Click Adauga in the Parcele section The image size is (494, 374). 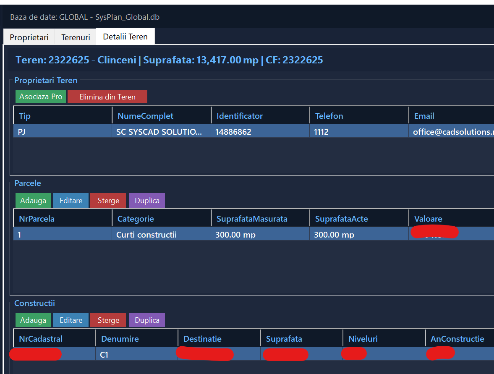click(33, 201)
